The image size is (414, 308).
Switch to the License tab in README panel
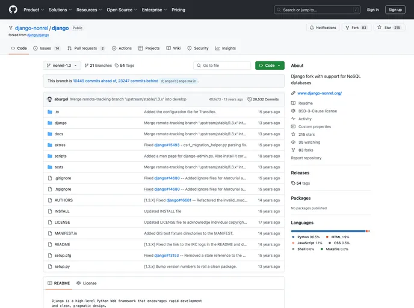coord(87,283)
